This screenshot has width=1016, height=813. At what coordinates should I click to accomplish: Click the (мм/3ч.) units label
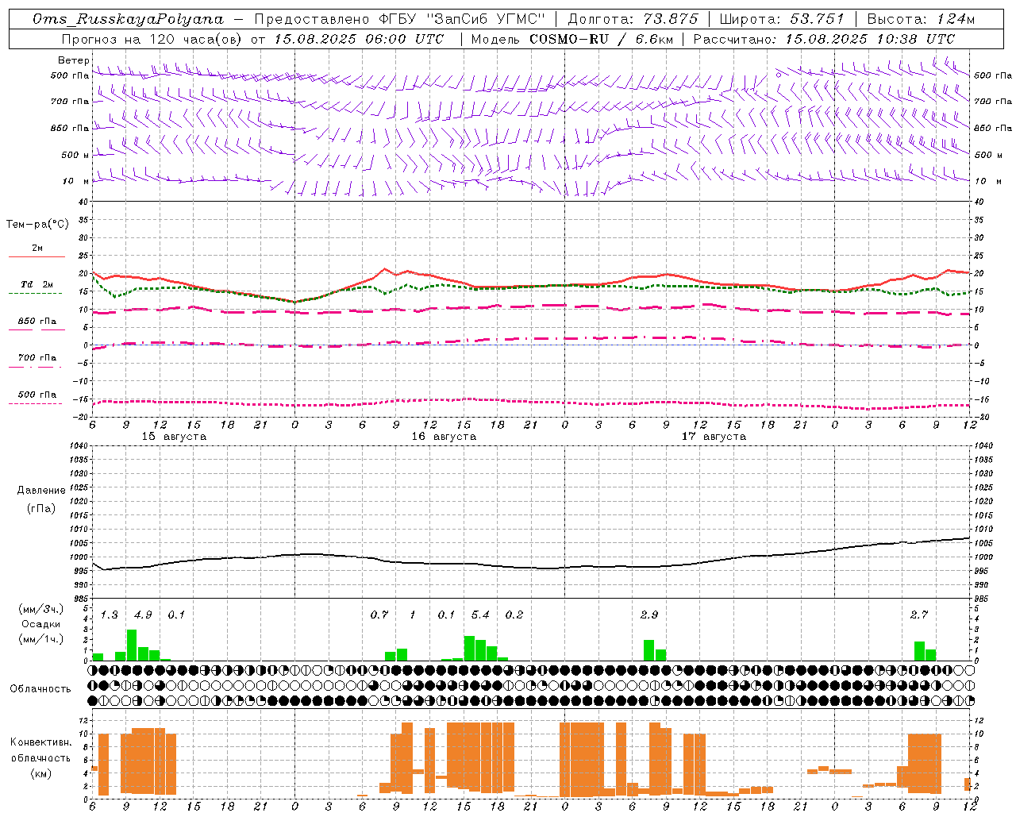(x=40, y=609)
